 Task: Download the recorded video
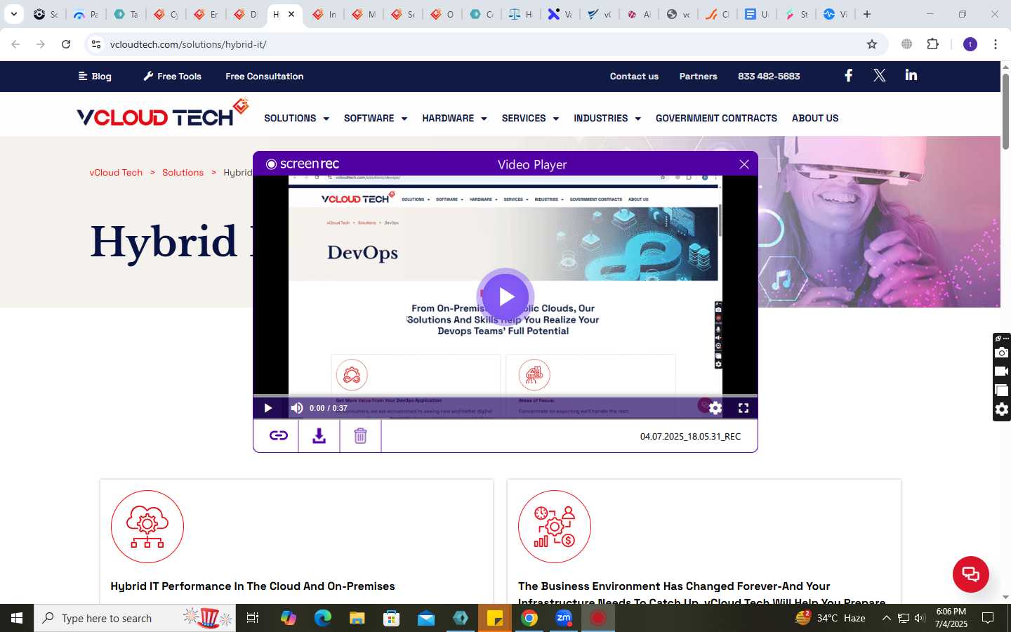point(319,436)
